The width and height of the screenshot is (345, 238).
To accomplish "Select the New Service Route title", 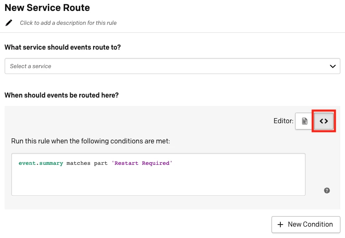I will point(47,8).
